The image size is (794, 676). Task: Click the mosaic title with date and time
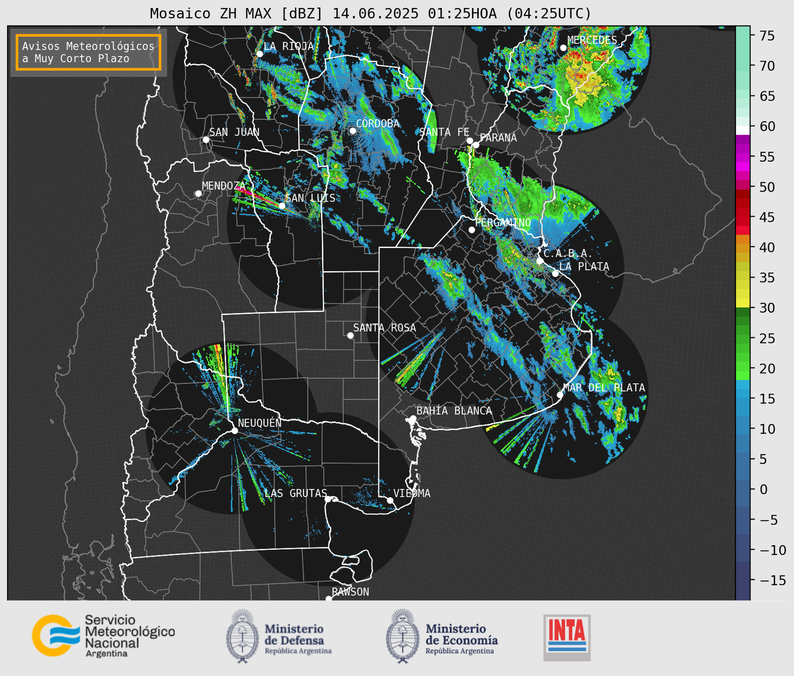pyautogui.click(x=370, y=13)
